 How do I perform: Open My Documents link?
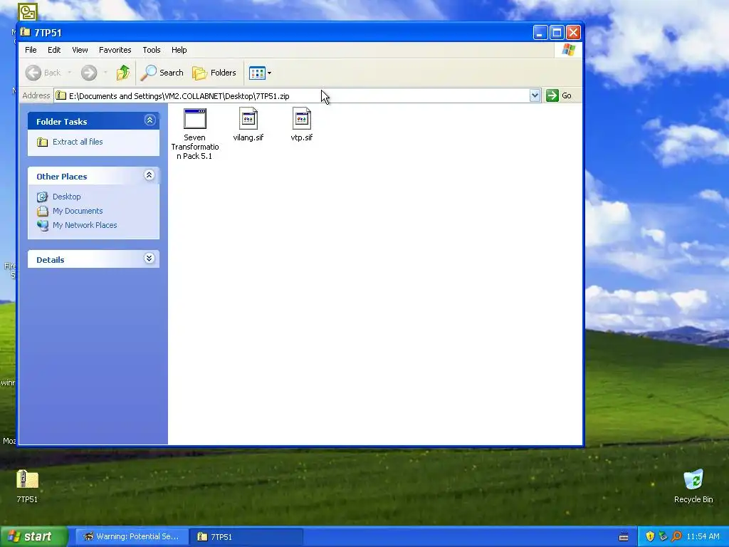(78, 211)
